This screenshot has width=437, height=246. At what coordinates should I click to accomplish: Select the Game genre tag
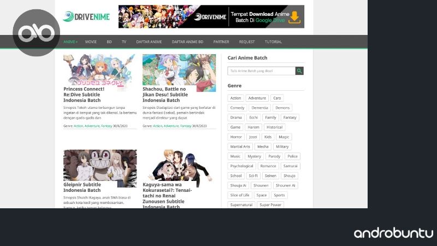coord(235,127)
